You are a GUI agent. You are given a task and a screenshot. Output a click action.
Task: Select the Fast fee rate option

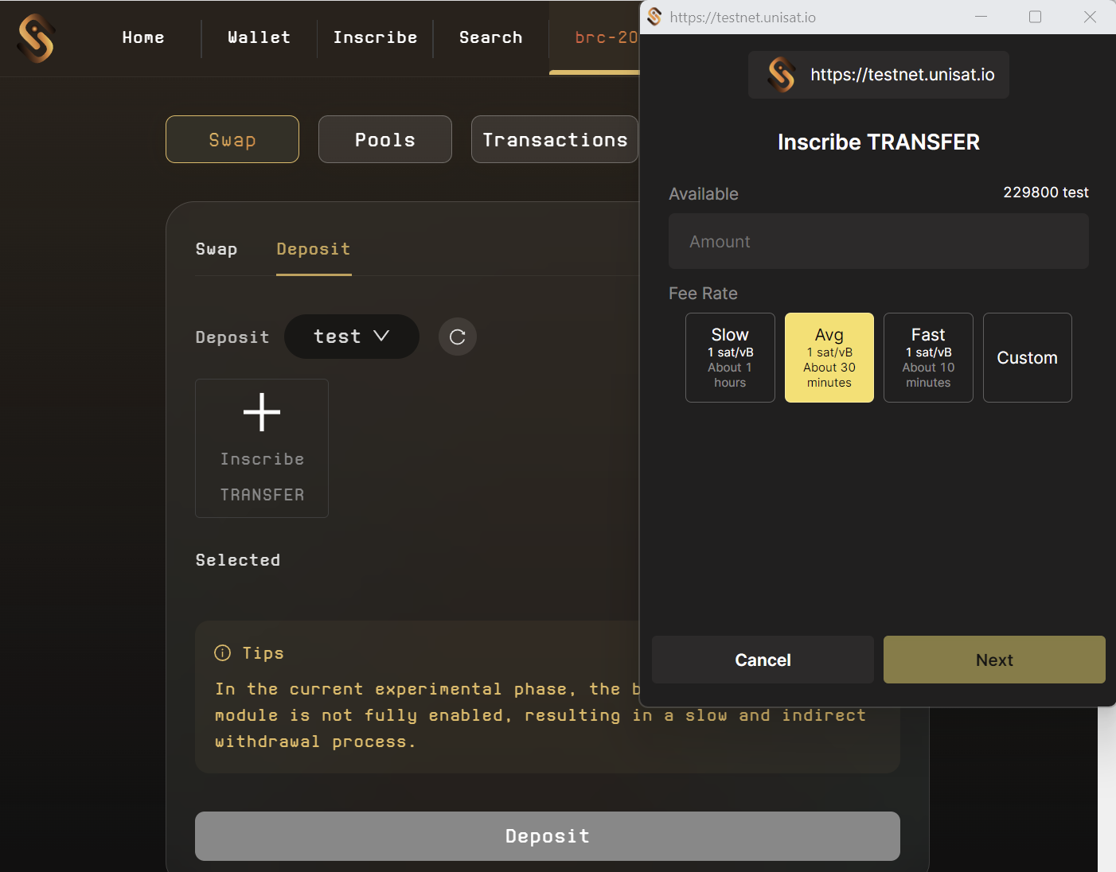coord(928,357)
